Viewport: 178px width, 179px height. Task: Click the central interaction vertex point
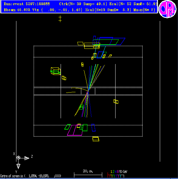tap(88, 91)
